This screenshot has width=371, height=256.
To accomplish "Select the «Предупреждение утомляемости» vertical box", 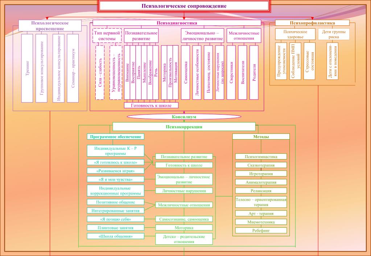I will tap(281, 61).
